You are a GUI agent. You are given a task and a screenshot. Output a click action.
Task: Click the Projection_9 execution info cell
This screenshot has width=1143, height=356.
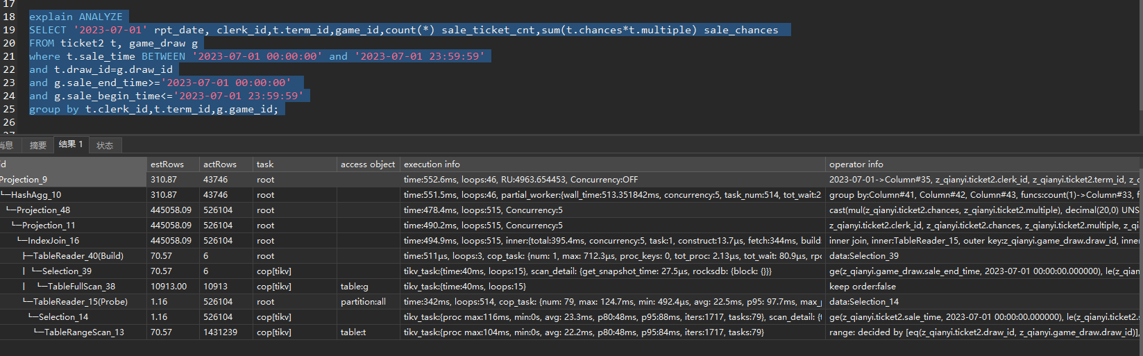point(613,180)
